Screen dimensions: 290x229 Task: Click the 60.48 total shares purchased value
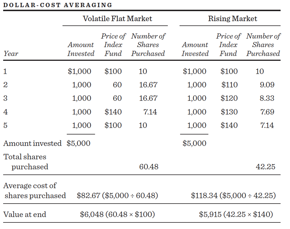(149, 167)
